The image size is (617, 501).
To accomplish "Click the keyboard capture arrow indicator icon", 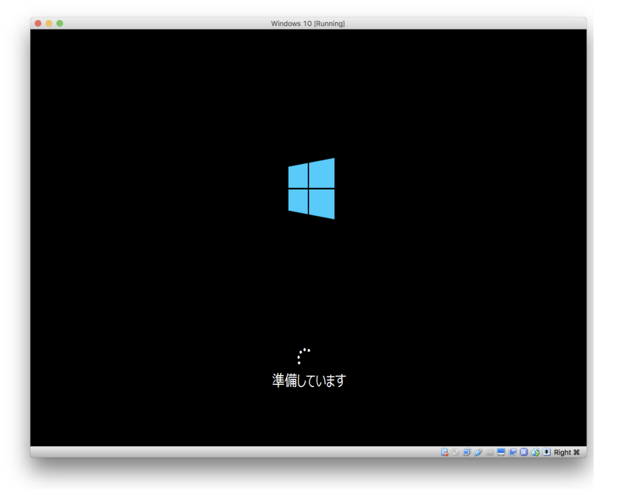I will pos(547,452).
